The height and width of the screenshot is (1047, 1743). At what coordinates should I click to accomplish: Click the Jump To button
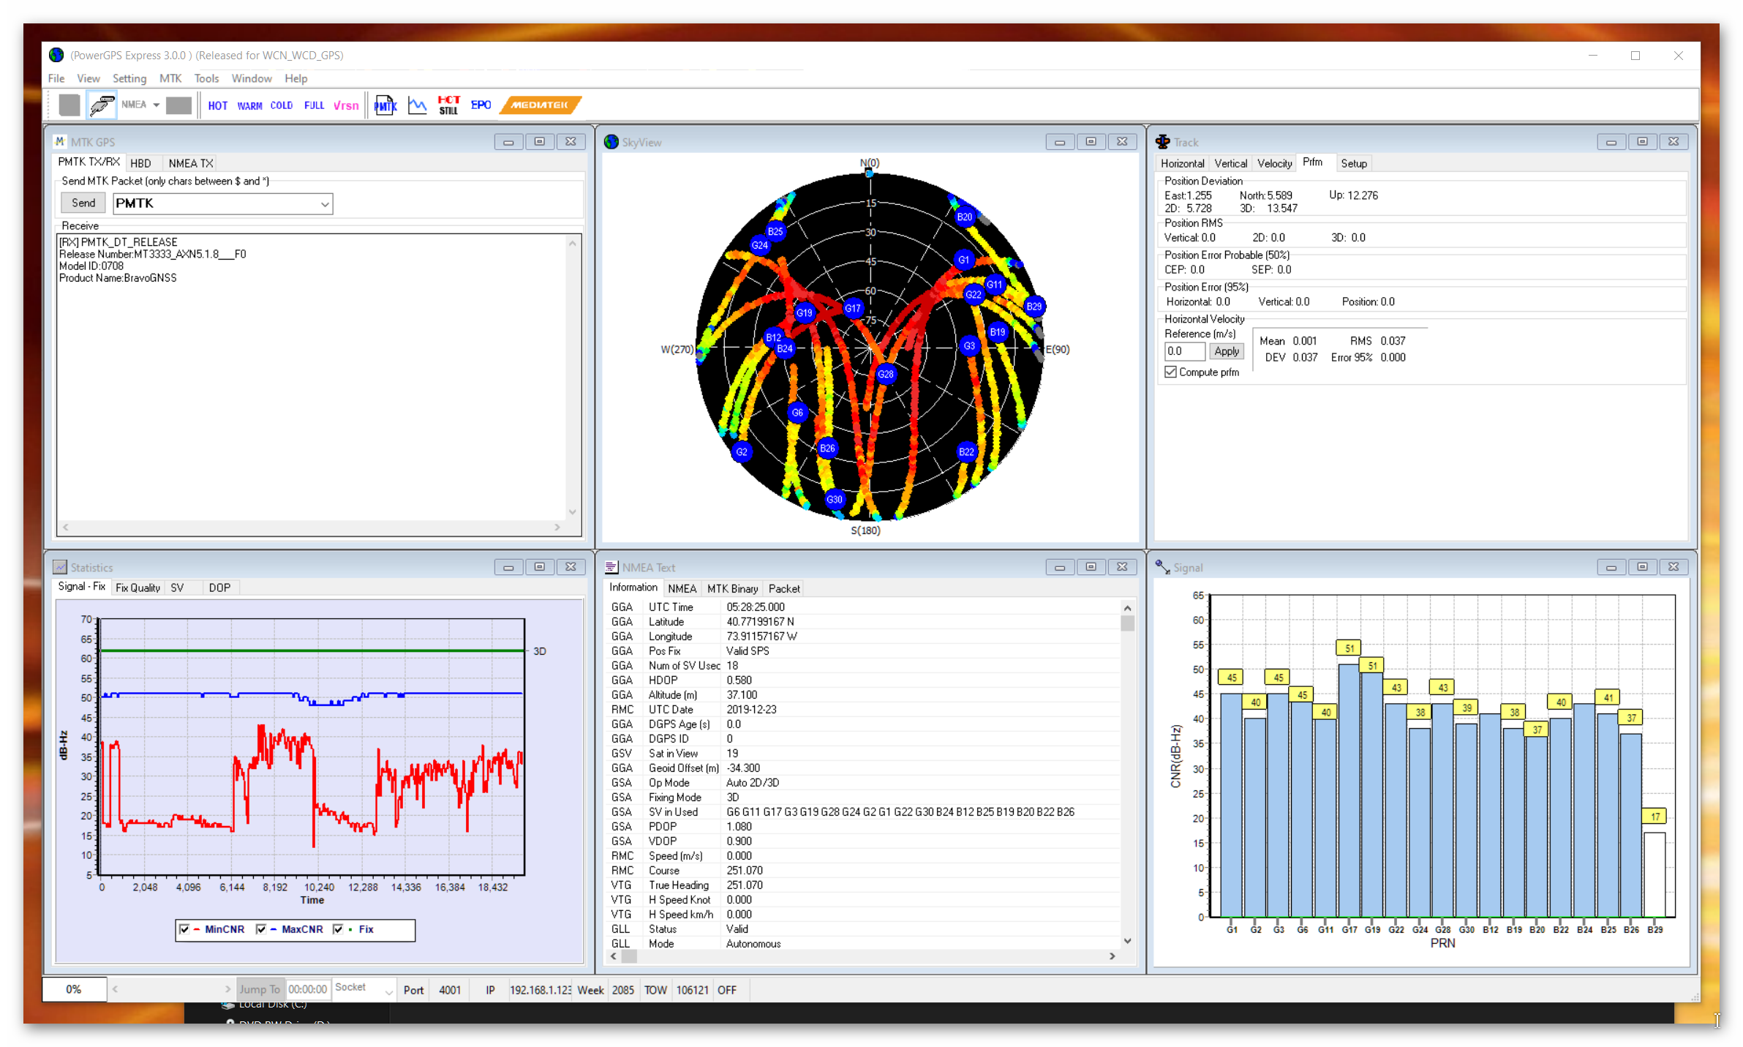click(x=260, y=990)
